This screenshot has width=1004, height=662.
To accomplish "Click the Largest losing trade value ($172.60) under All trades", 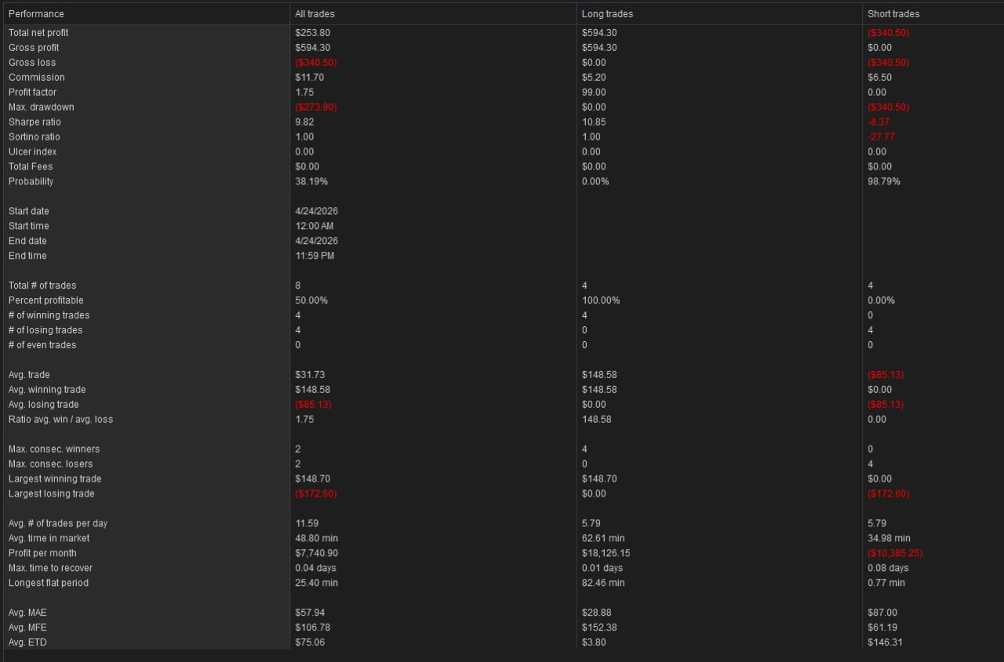I will click(315, 494).
